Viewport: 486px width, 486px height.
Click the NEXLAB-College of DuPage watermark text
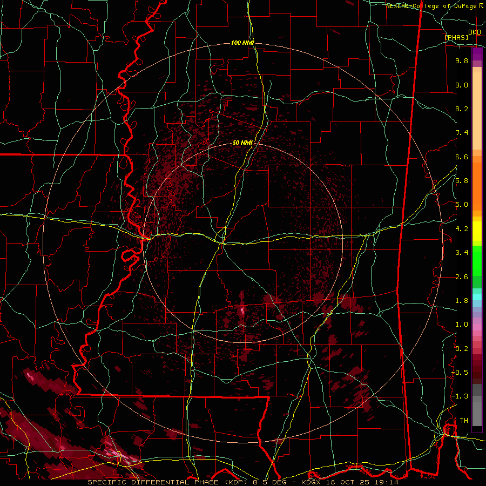[432, 6]
